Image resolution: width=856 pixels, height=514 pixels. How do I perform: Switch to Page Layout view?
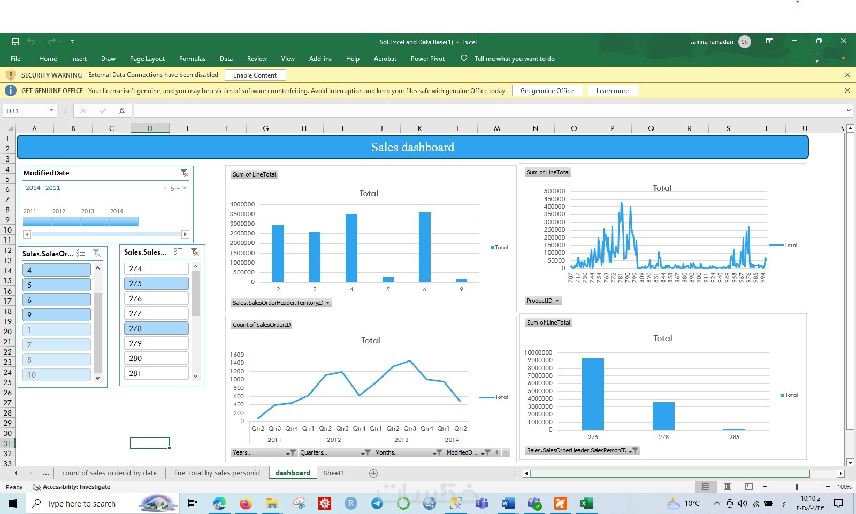click(728, 487)
